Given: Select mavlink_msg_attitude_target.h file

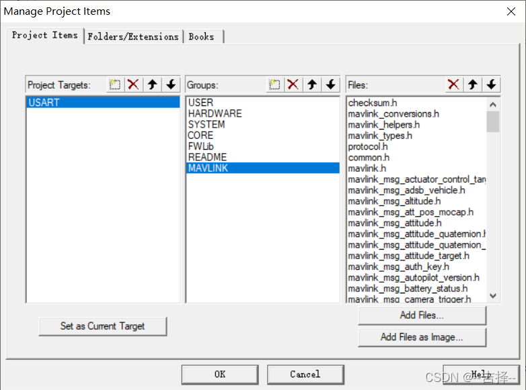Looking at the screenshot, I should pyautogui.click(x=416, y=256).
